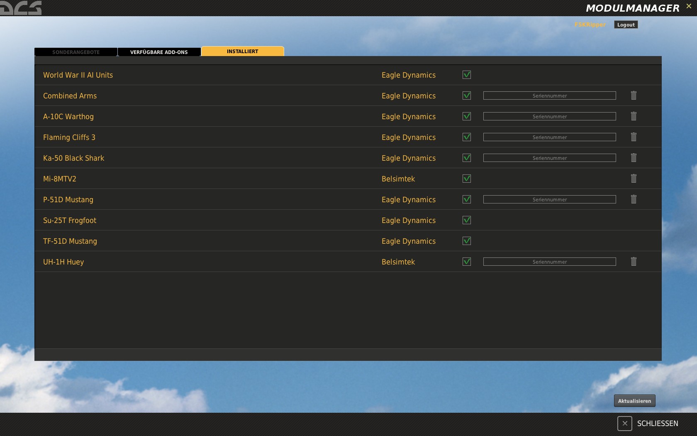The height and width of the screenshot is (436, 697).
Task: Switch to VERFÜGBARE ADD-ONS tab
Action: click(x=159, y=52)
